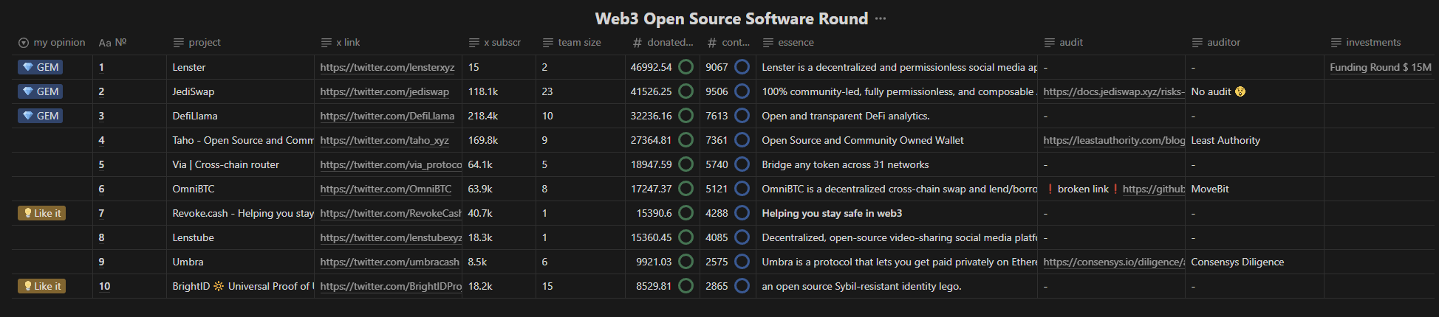The height and width of the screenshot is (317, 1439).
Task: Click the 'MoveBit' auditor cell
Action: click(1254, 189)
